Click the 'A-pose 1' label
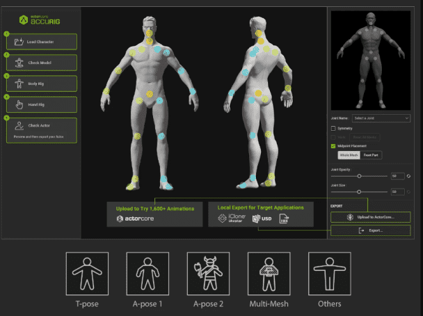 click(x=147, y=304)
